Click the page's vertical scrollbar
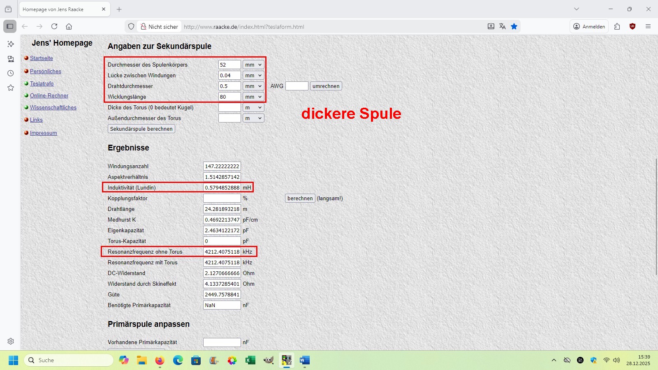The image size is (658, 370). click(x=656, y=217)
